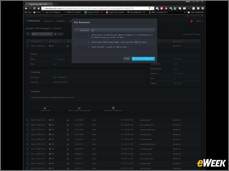Open View in Data Flow Explorer icon
229x171 pixels.
pyautogui.click(x=79, y=108)
